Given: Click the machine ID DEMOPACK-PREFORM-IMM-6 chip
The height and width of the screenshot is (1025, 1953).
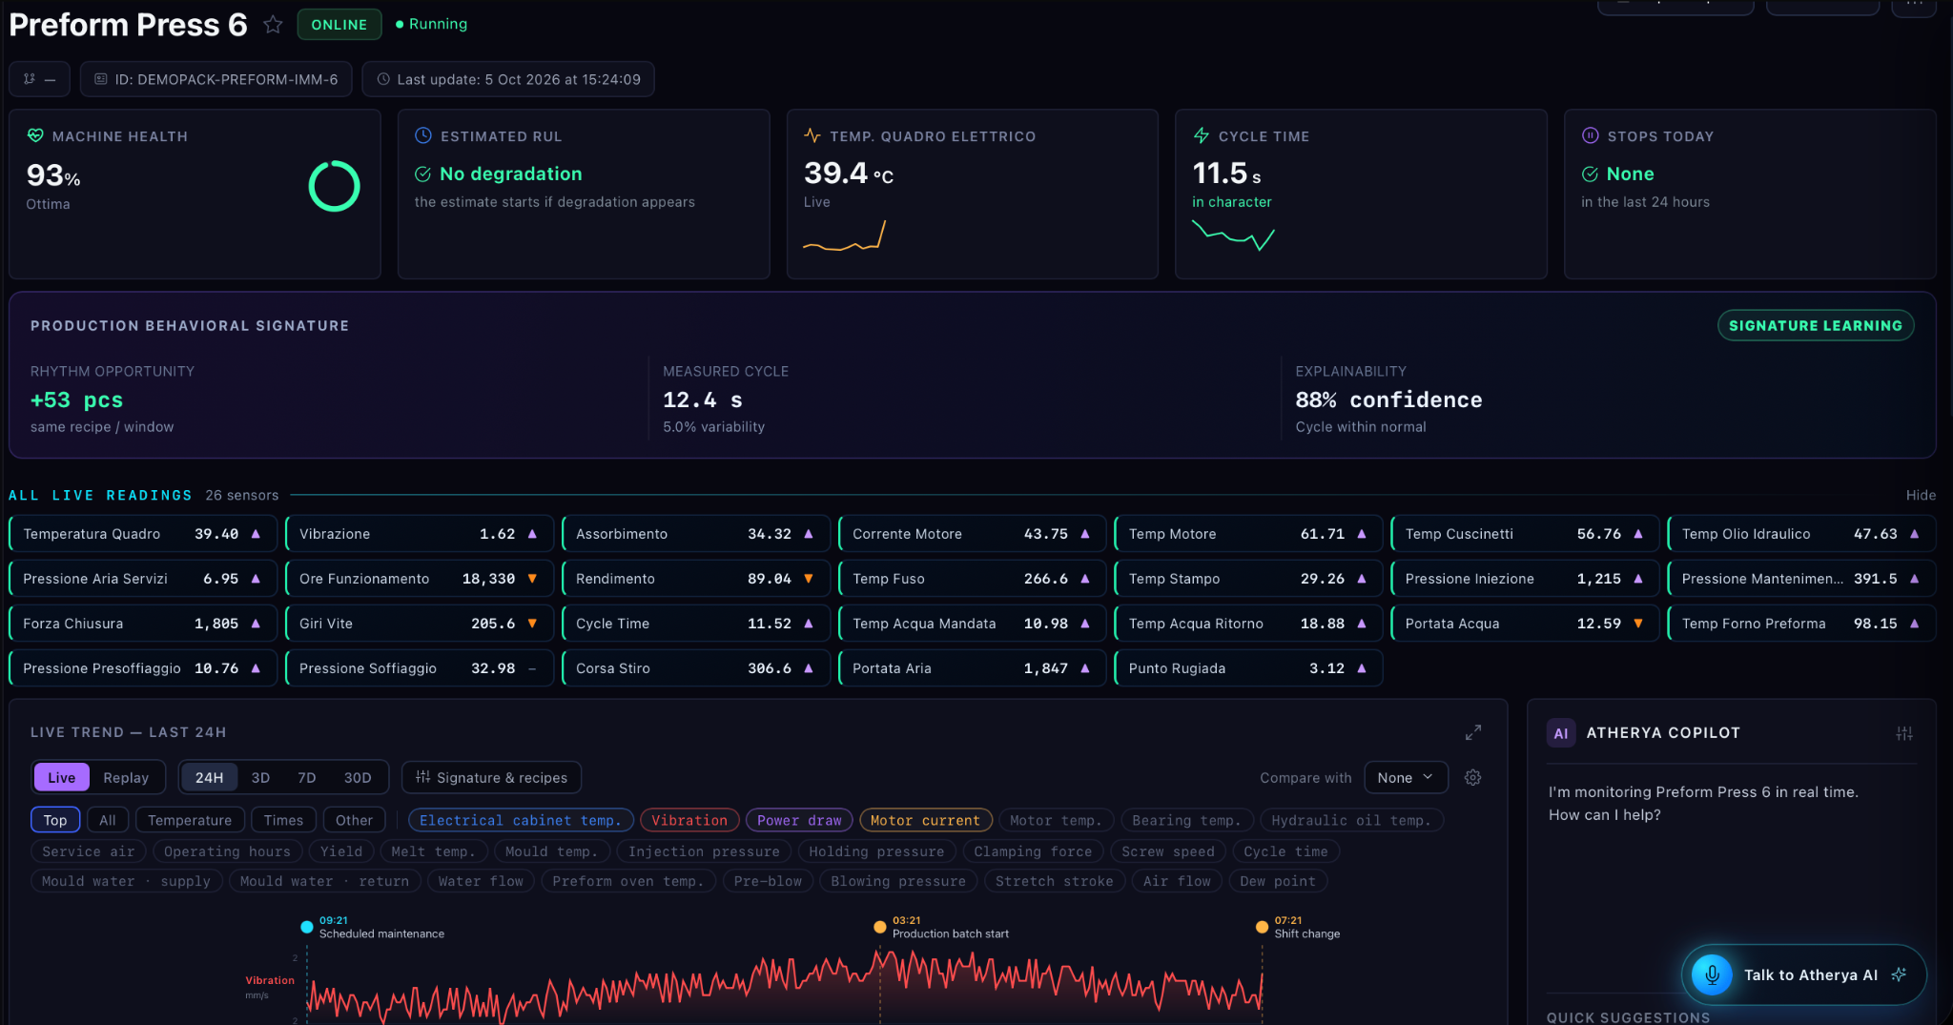Looking at the screenshot, I should click(216, 79).
